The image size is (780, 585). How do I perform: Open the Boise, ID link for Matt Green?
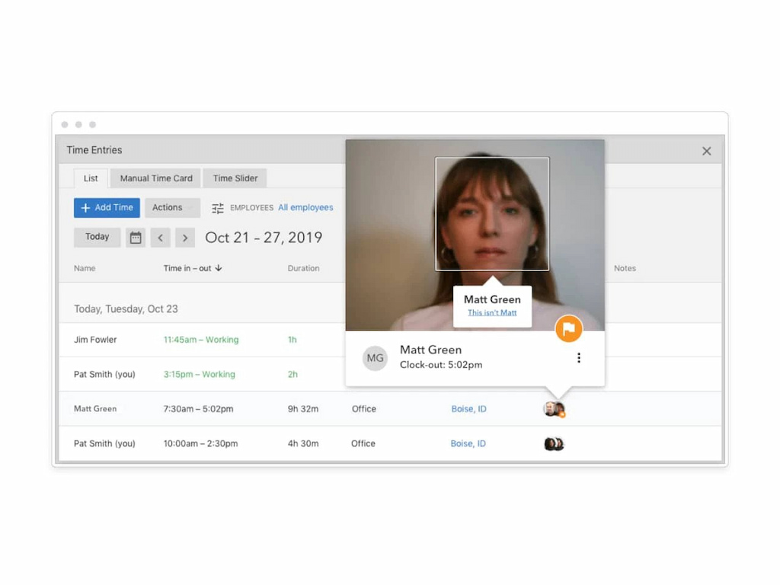[x=468, y=409]
